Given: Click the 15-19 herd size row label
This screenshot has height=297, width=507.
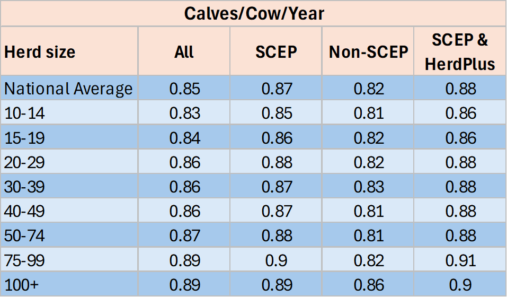Looking at the screenshot, I should pyautogui.click(x=25, y=138).
